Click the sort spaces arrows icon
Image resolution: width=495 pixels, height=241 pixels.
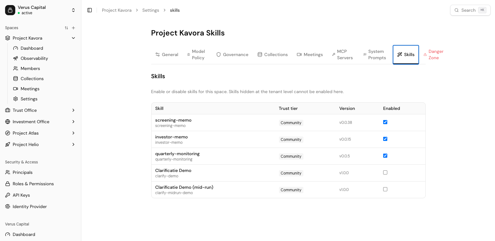coord(66,28)
